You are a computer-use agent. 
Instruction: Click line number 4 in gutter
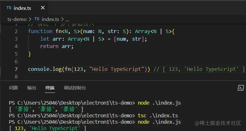(16, 46)
